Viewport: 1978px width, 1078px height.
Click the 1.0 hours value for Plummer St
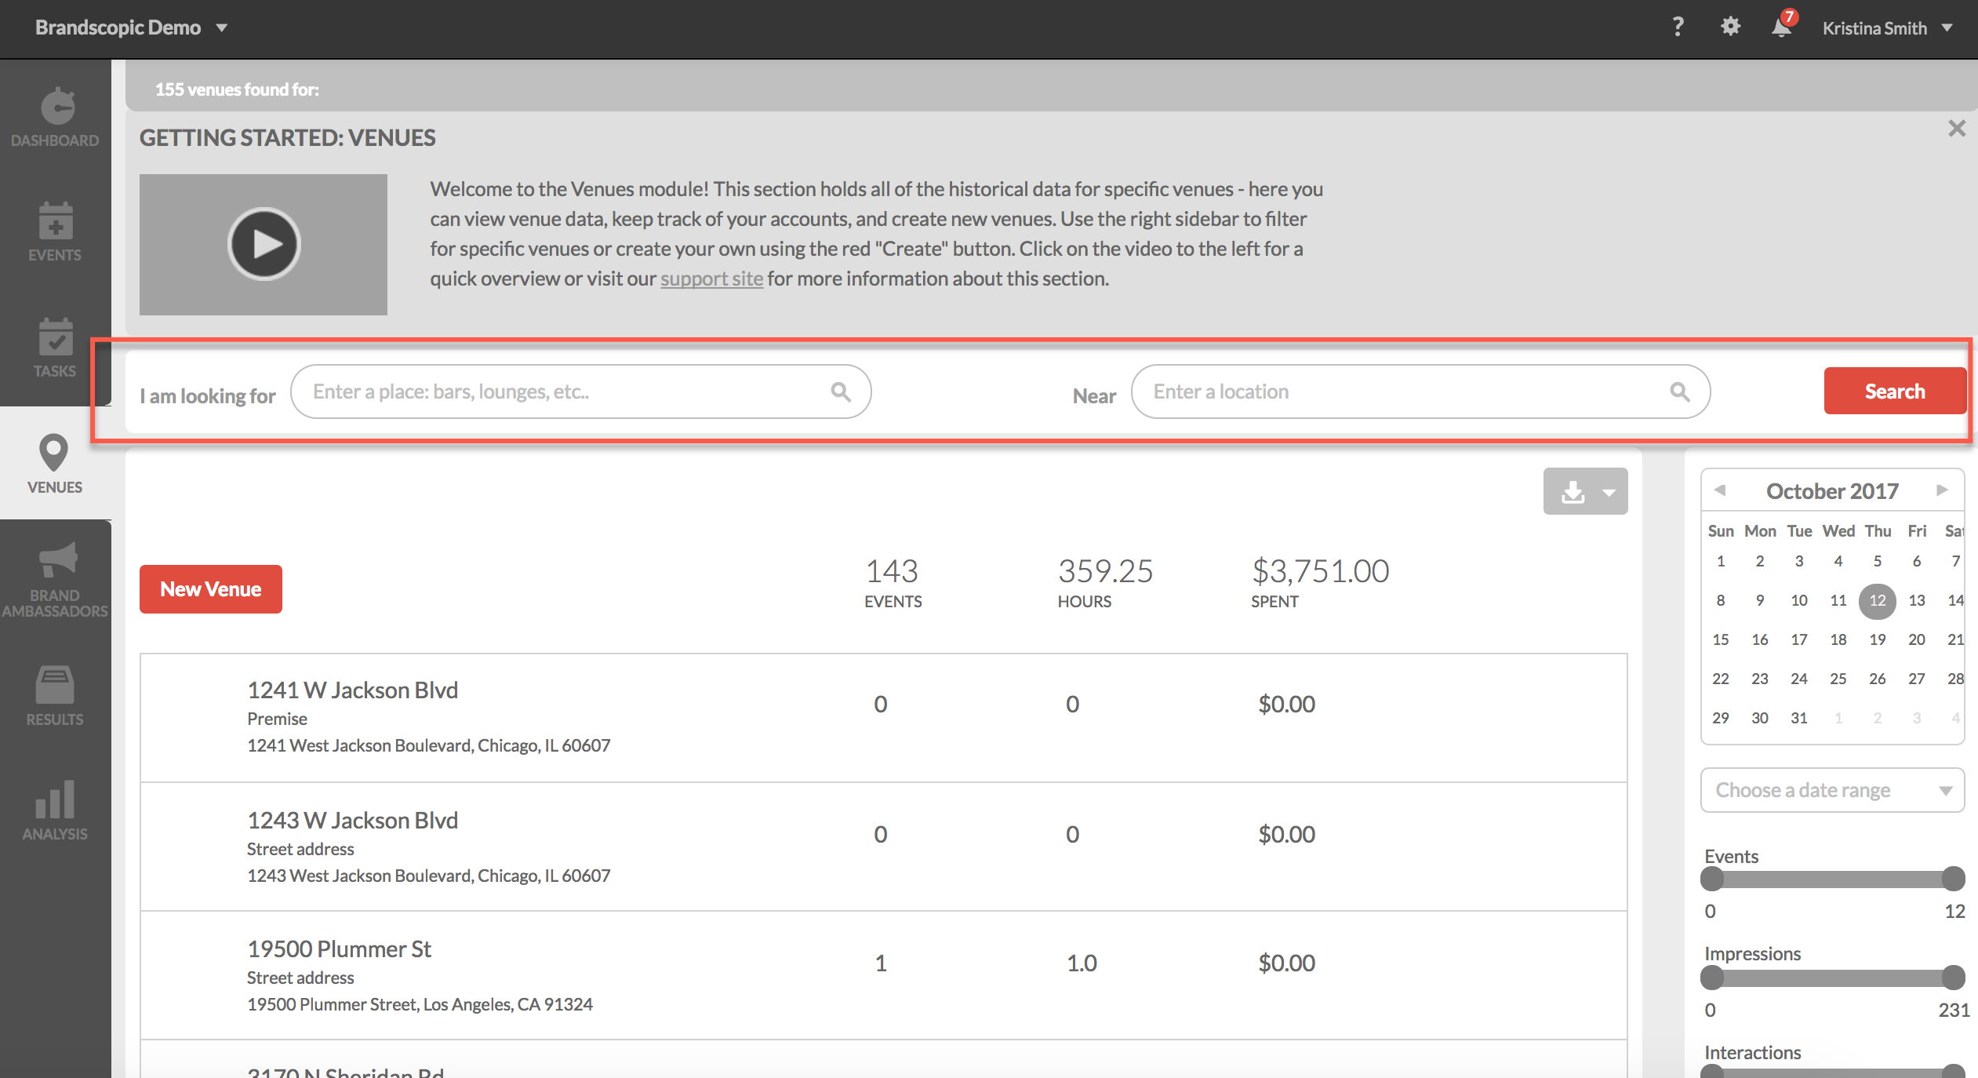1082,963
